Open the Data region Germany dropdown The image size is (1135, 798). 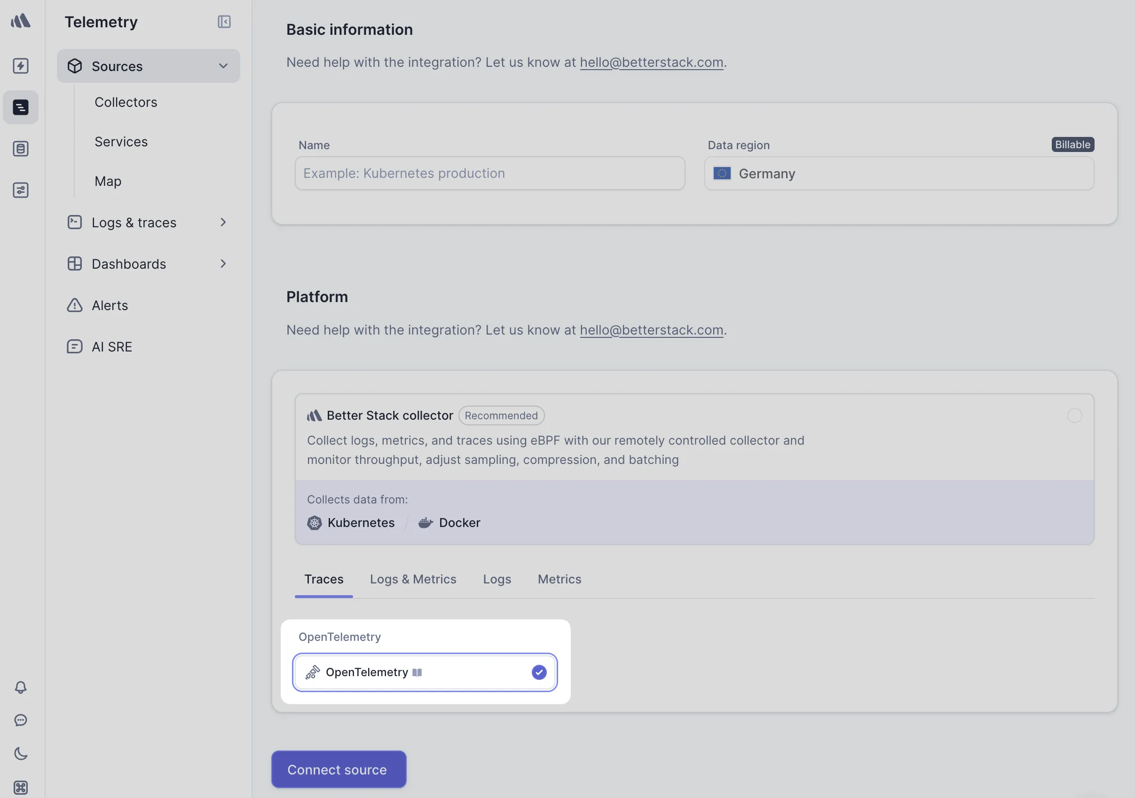coord(899,174)
